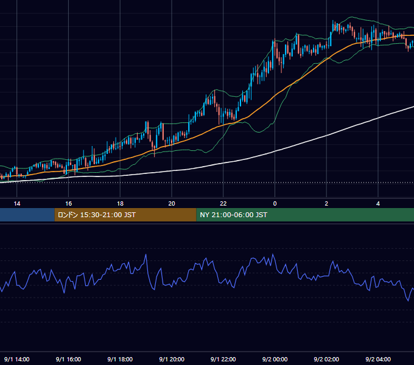Click the 9/1 16:00 date label
Viewport: 414px width, 365px height.
point(68,359)
